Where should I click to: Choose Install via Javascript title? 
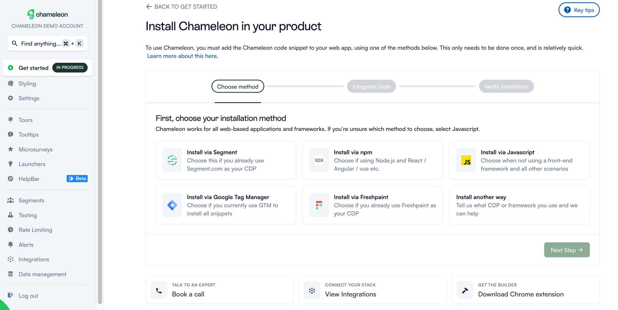pos(508,152)
